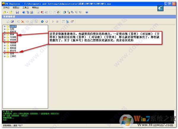
Task: Expand the 菜单 (Menu) tree node
Action: tap(4, 34)
